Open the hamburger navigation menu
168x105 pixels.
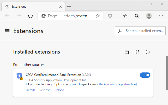[x=7, y=31]
